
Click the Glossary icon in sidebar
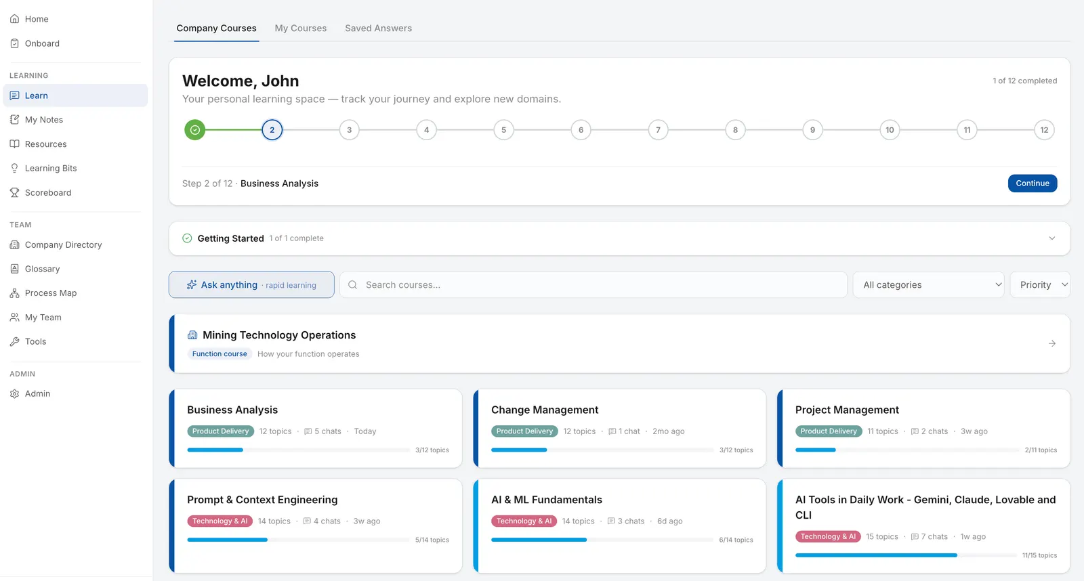point(14,269)
